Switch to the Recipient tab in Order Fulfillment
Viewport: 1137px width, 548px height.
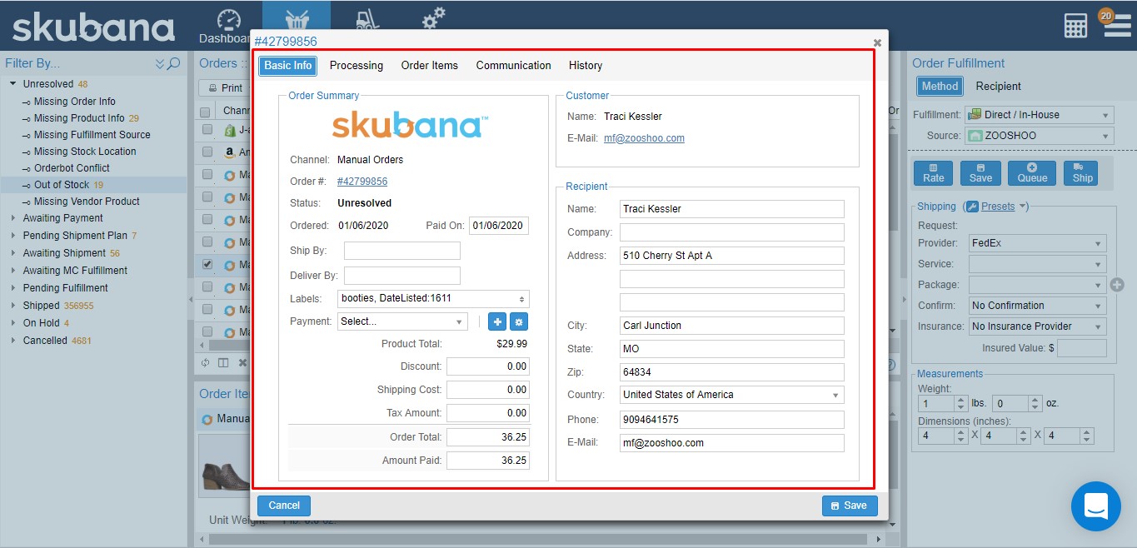point(999,86)
